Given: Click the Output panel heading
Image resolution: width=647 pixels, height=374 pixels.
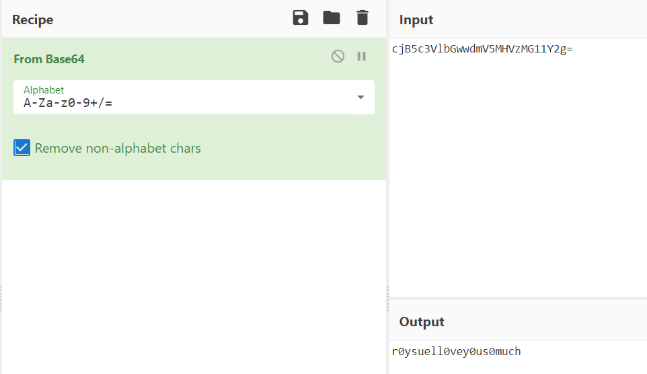Looking at the screenshot, I should [422, 322].
